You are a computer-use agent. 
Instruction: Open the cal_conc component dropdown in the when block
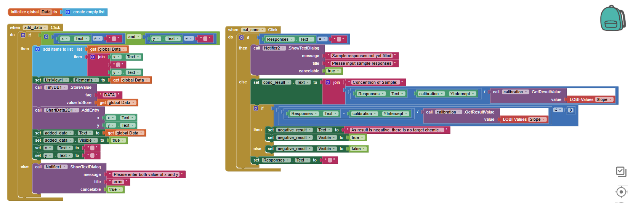click(x=253, y=30)
